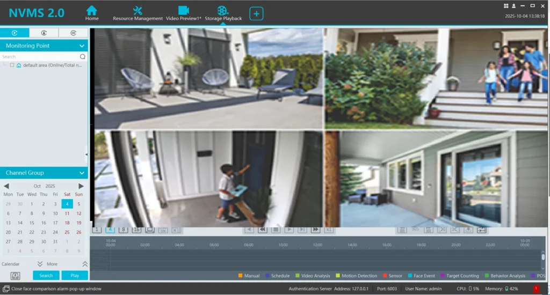Screen dimensions: 550x295
Task: Expand the More options chevron
Action: (40, 264)
